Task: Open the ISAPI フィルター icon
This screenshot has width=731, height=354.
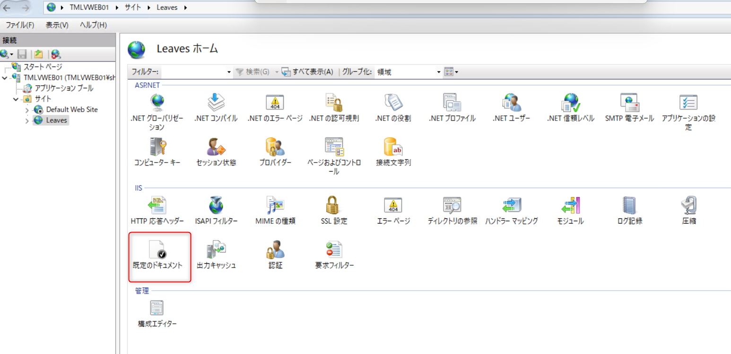Action: pyautogui.click(x=216, y=206)
